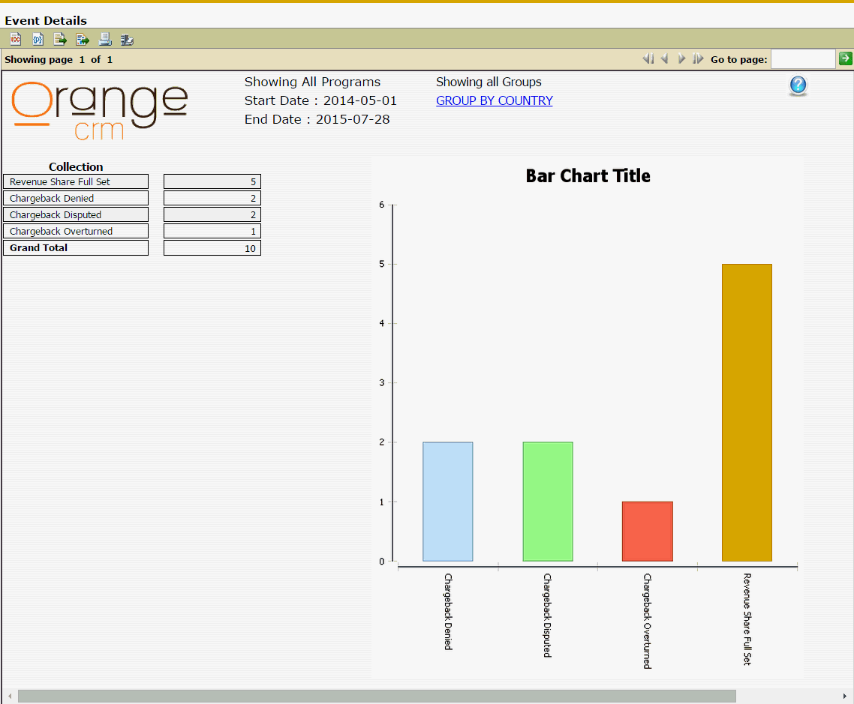Click the scrollbar's right arrow
The image size is (854, 704).
pos(846,696)
